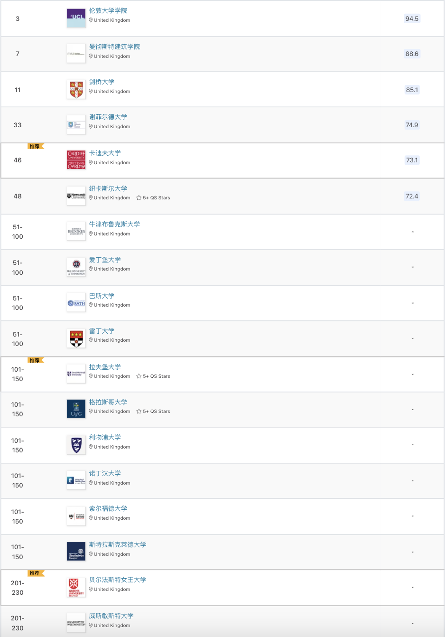Click the Cambridge crest logo
The height and width of the screenshot is (637, 445).
76,89
